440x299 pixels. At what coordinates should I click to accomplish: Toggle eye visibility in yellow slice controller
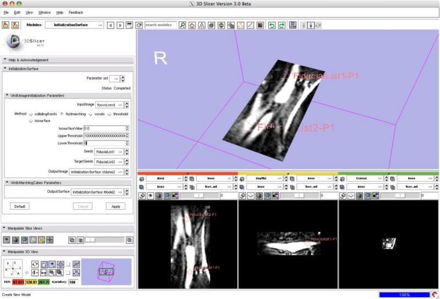(251, 196)
